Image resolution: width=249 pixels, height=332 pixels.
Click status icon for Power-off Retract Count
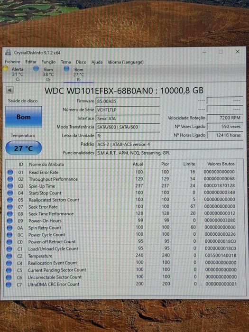[x=9, y=242]
